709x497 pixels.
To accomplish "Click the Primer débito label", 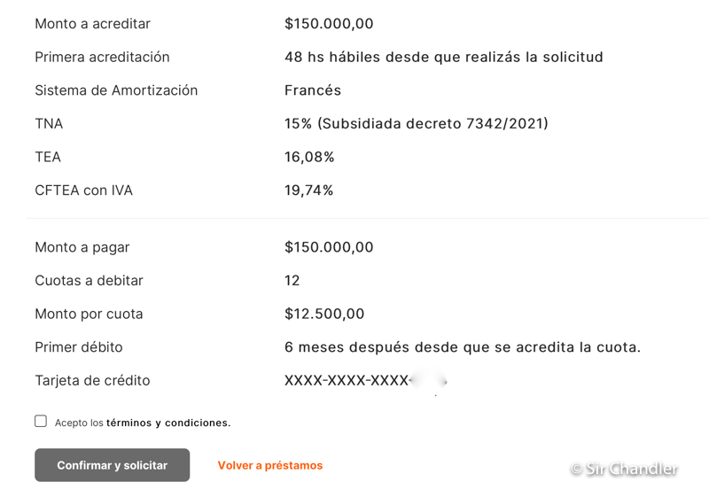I will click(x=79, y=347).
